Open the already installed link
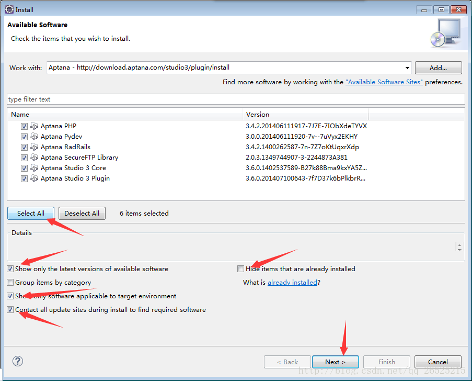Screen dimensions: 472x381 (x=292, y=283)
